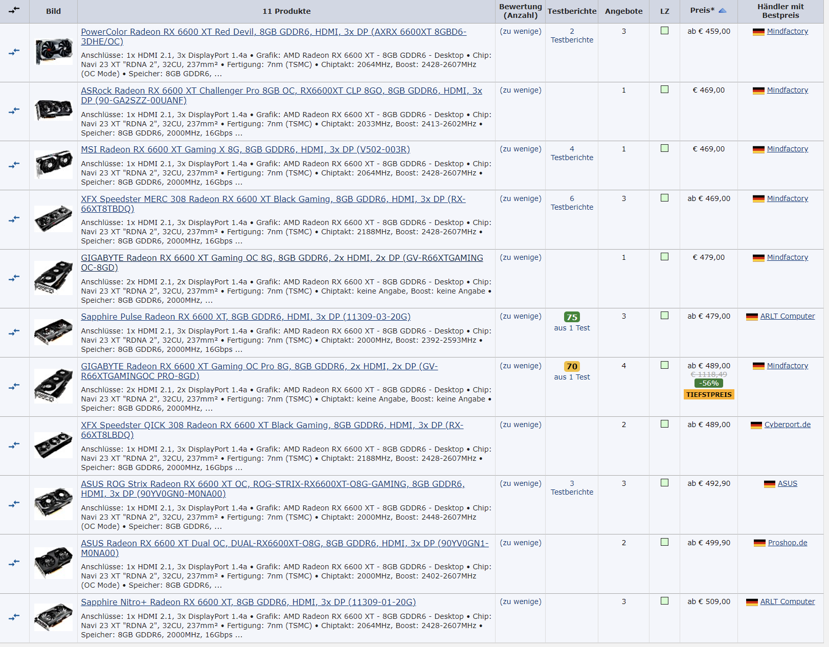Open MSI Radeon RX 6600 XT Gaming X link

point(245,149)
